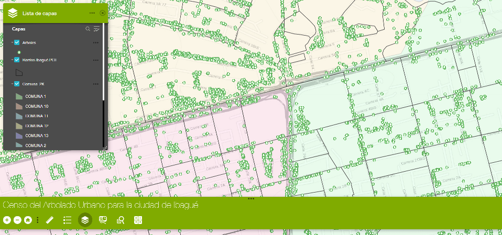Open the Arboles layer options menu
Viewport: 502px width, 235px height.
[95, 42]
